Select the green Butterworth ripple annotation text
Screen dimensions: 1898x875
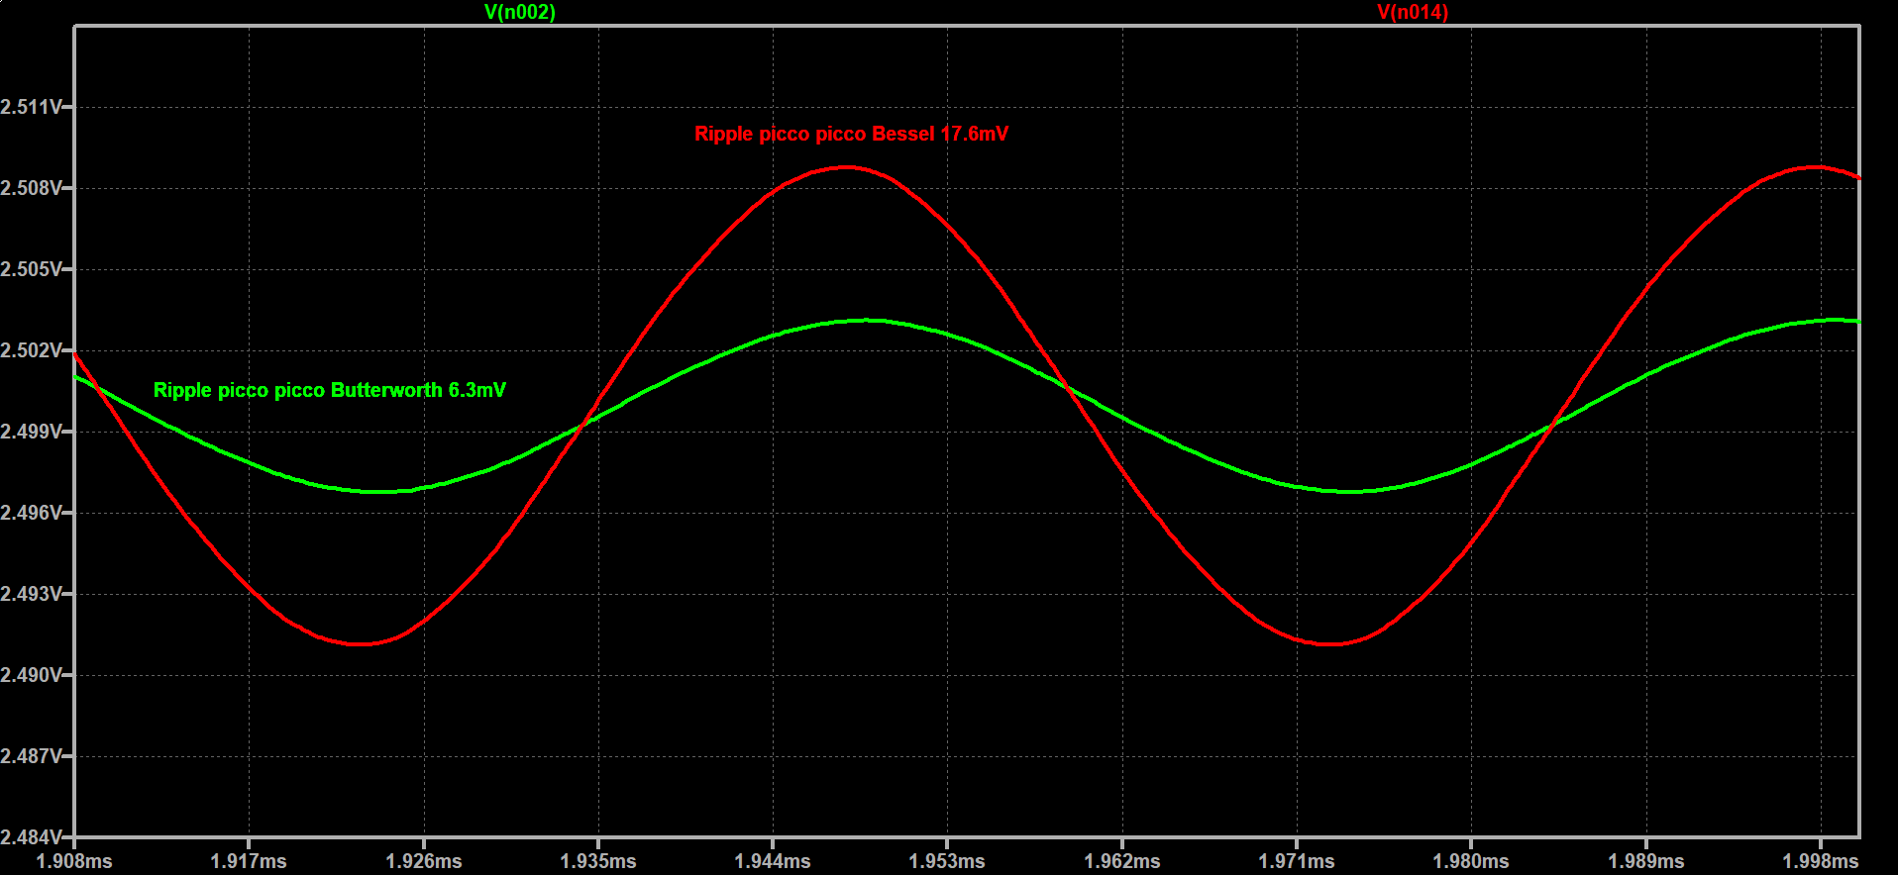pos(329,390)
